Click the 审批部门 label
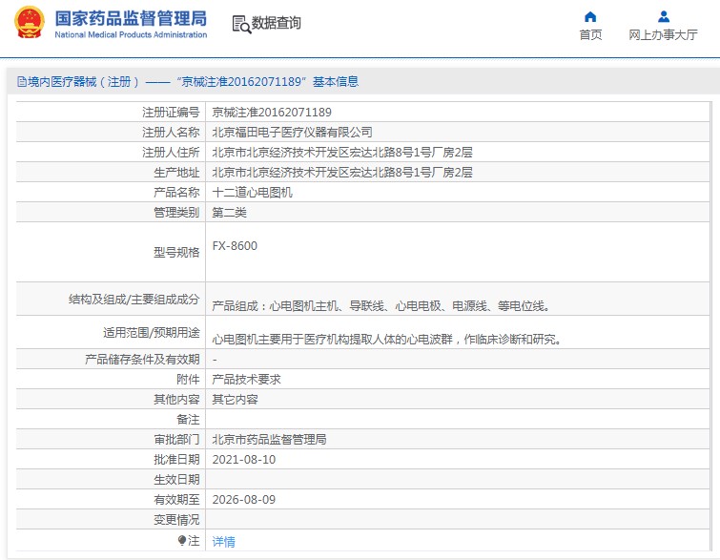The height and width of the screenshot is (560, 720). click(176, 440)
